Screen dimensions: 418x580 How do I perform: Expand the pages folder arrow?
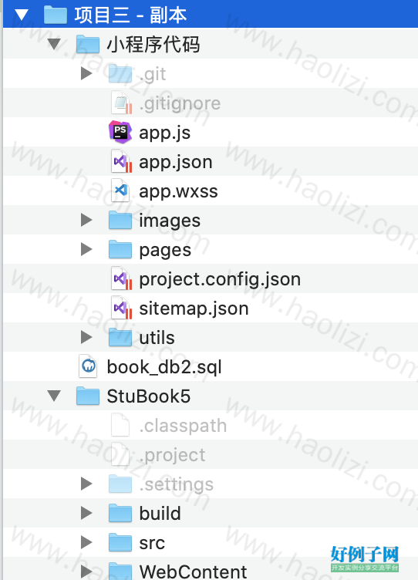86,249
